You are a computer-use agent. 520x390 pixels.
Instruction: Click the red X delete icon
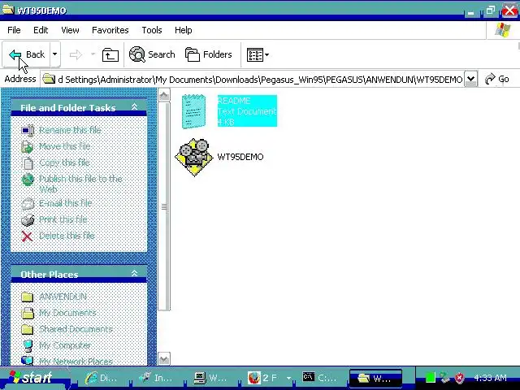pos(27,236)
